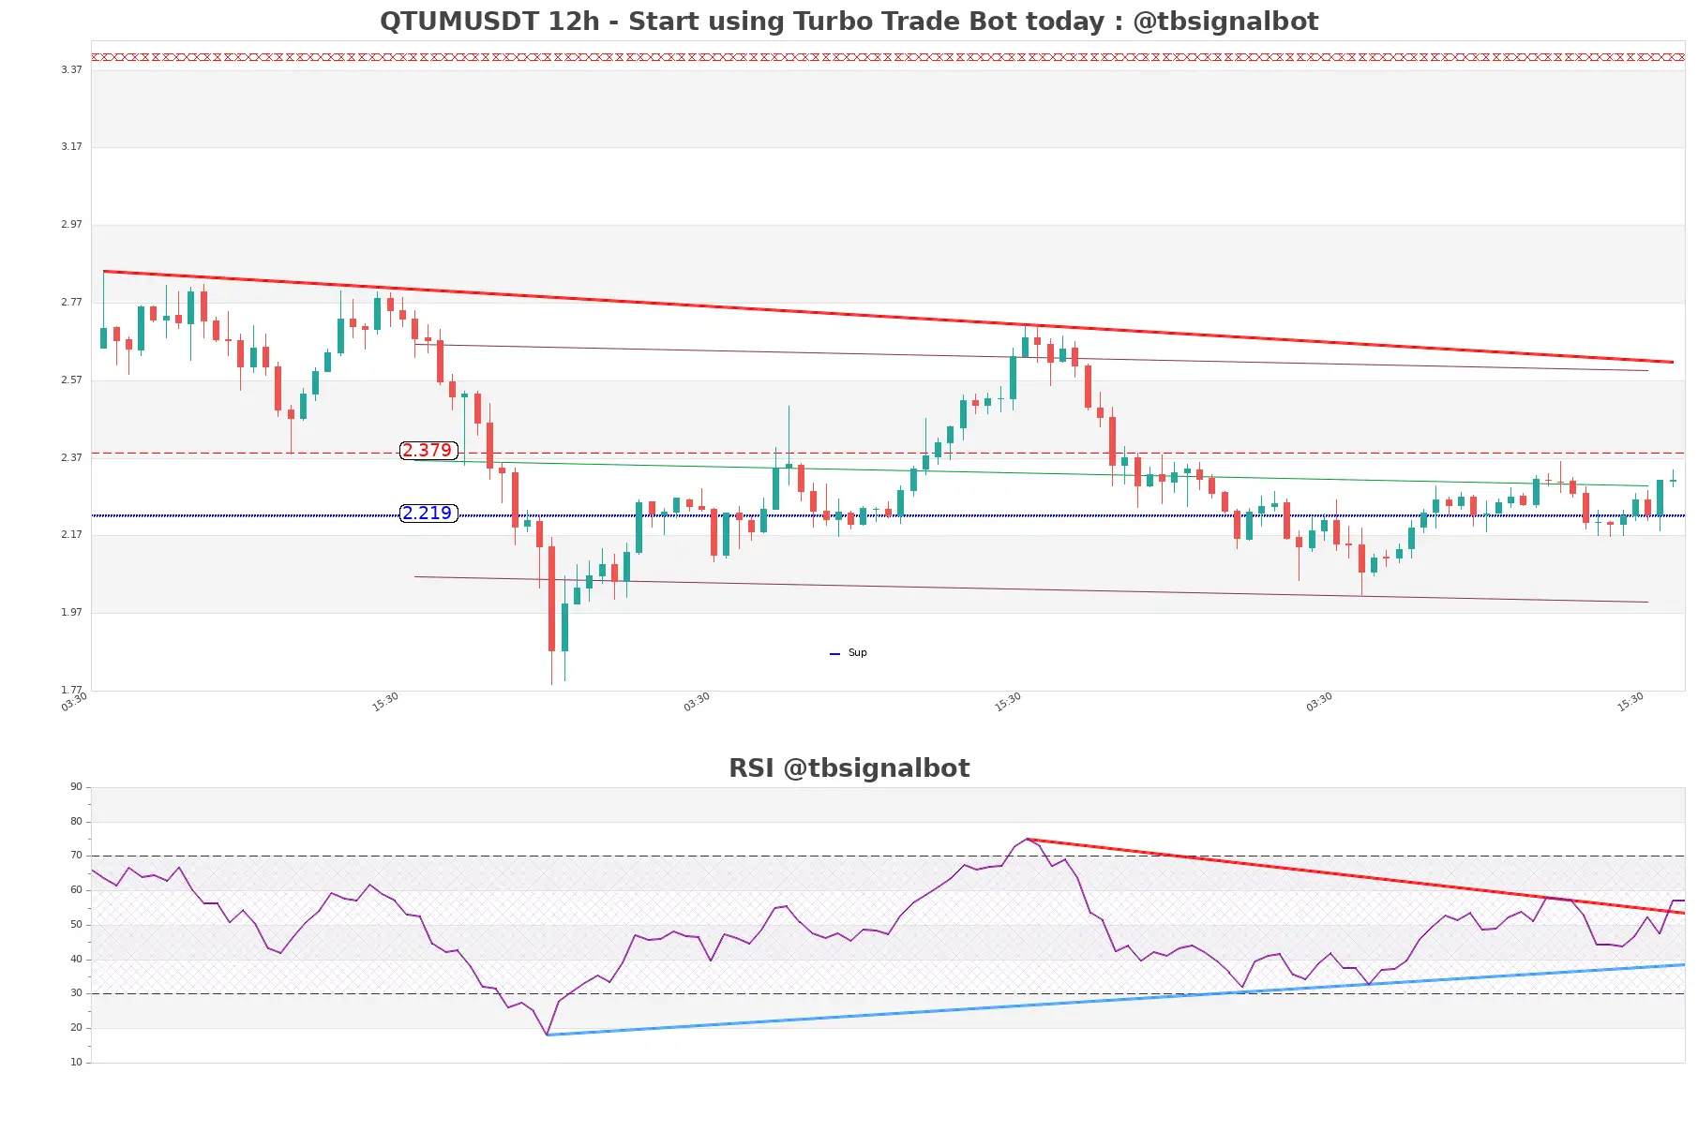This screenshot has height=1132, width=1698.
Task: Click the QTUMUSDT 12h chart title
Action: (849, 21)
